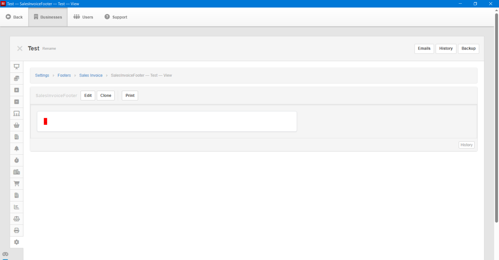Open the printer reports sidebar icon
This screenshot has height=260, width=499.
(x=17, y=230)
